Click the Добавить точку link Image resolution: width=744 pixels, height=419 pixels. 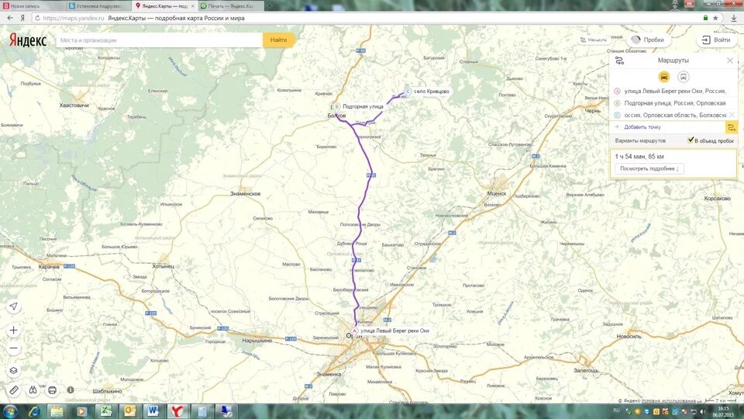click(x=642, y=127)
